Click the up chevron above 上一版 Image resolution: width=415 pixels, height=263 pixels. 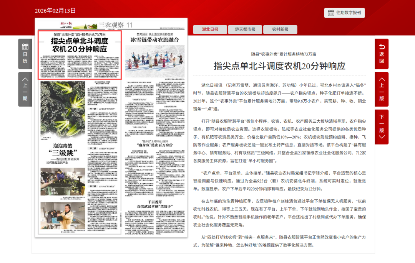click(382, 79)
